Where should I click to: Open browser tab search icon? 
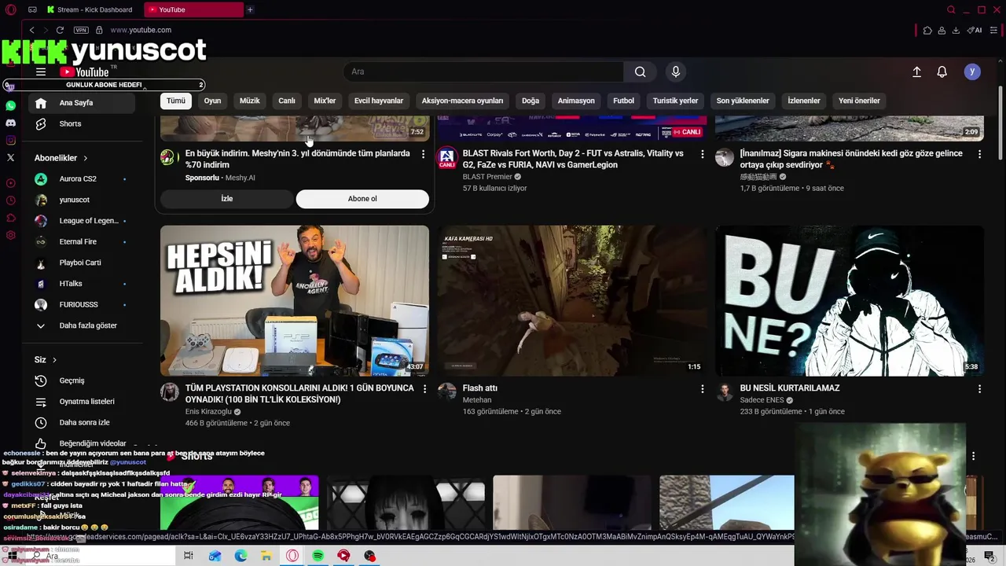pyautogui.click(x=951, y=9)
